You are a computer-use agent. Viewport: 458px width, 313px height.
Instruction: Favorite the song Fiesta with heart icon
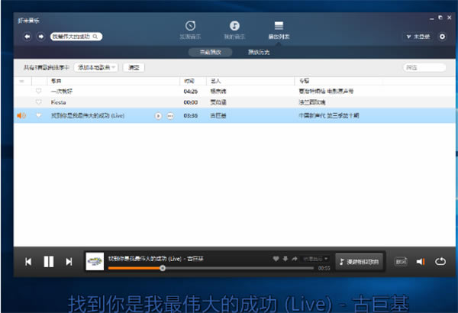[39, 102]
